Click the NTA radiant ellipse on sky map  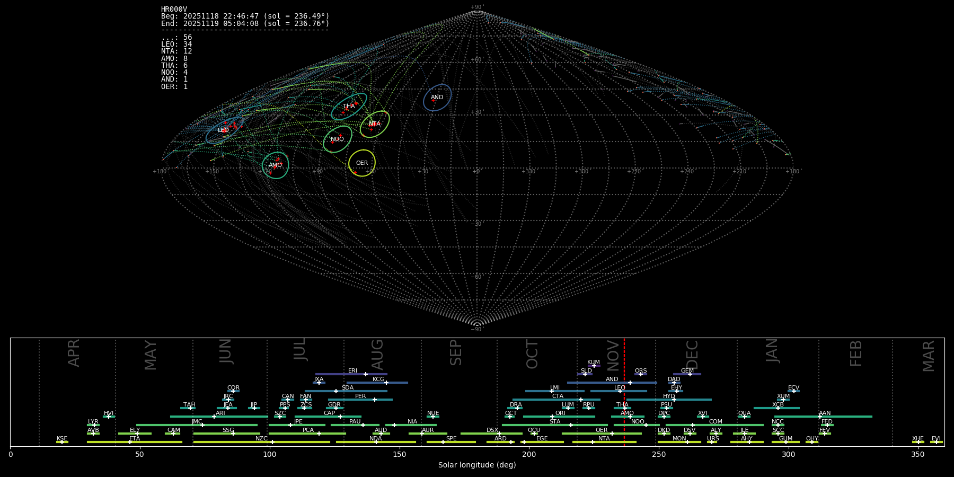click(375, 124)
